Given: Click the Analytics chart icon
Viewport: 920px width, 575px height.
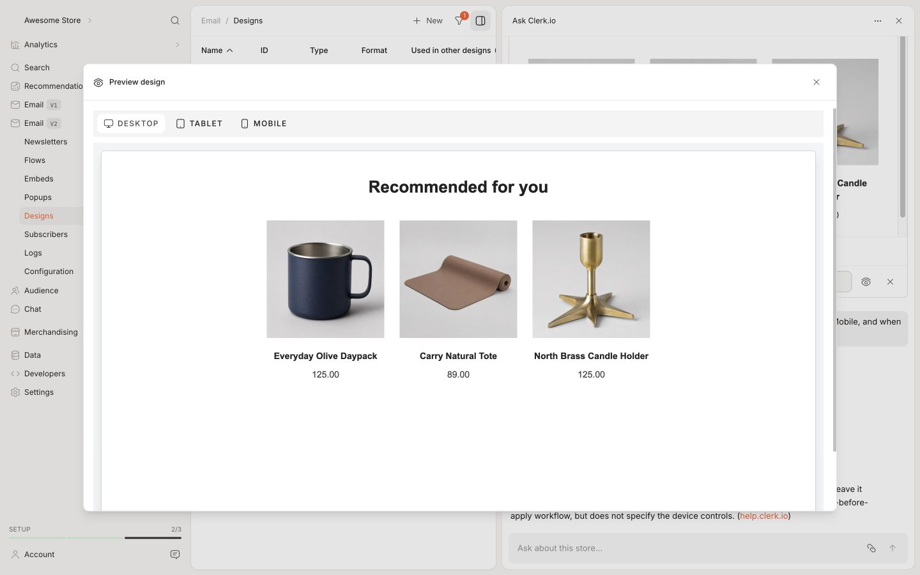Looking at the screenshot, I should [15, 45].
